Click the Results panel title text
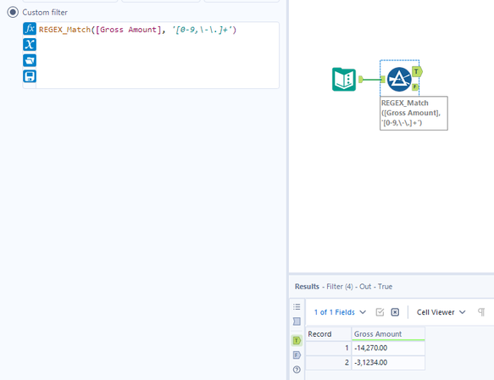The height and width of the screenshot is (380, 494). [x=343, y=287]
